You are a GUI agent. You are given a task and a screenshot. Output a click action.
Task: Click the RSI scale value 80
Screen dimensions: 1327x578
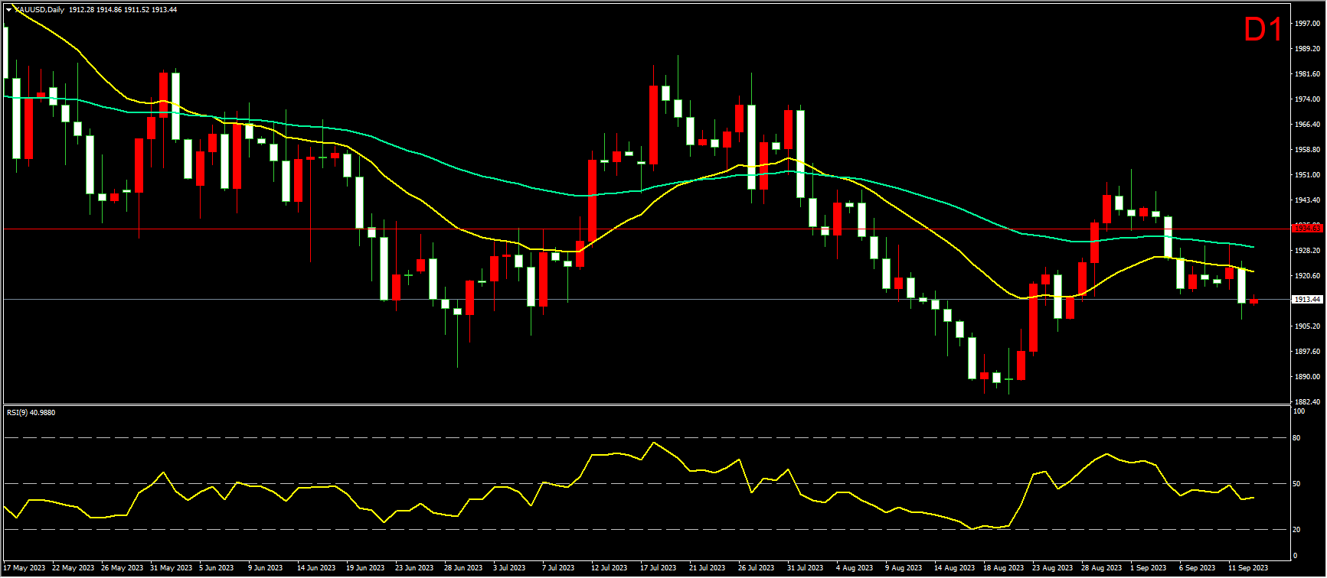pos(1296,438)
